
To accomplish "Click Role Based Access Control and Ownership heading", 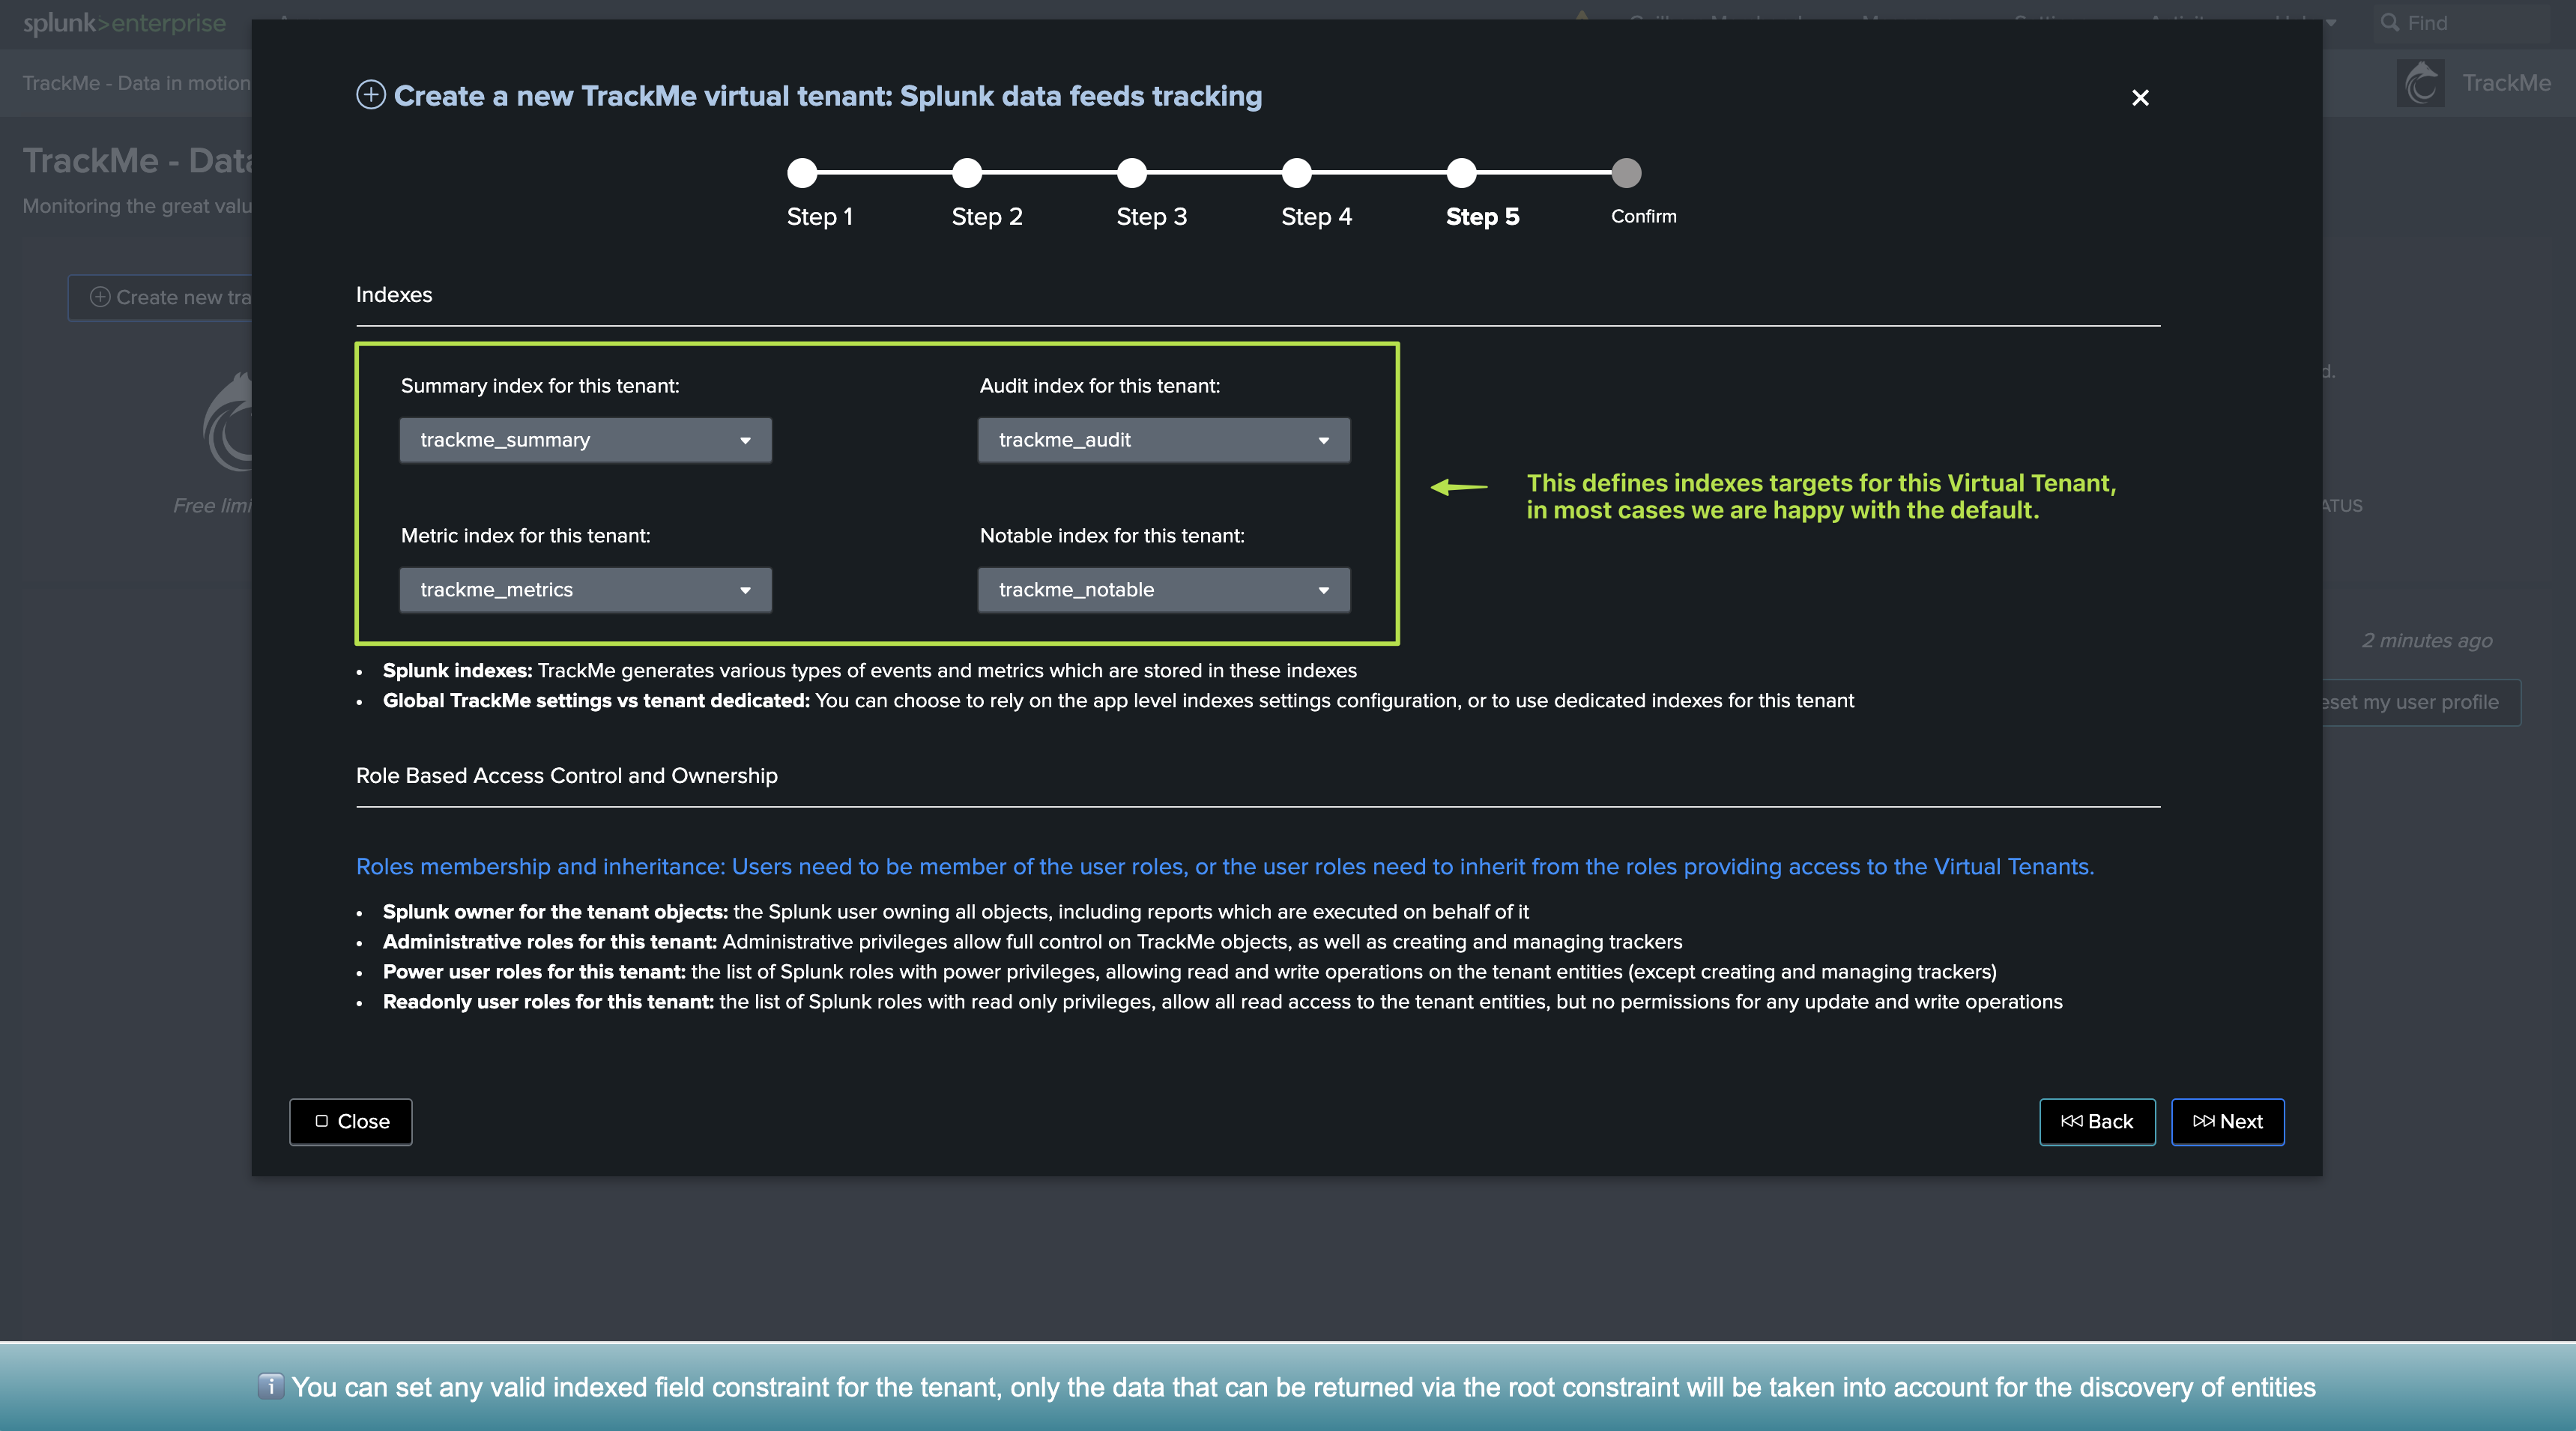I will point(567,776).
